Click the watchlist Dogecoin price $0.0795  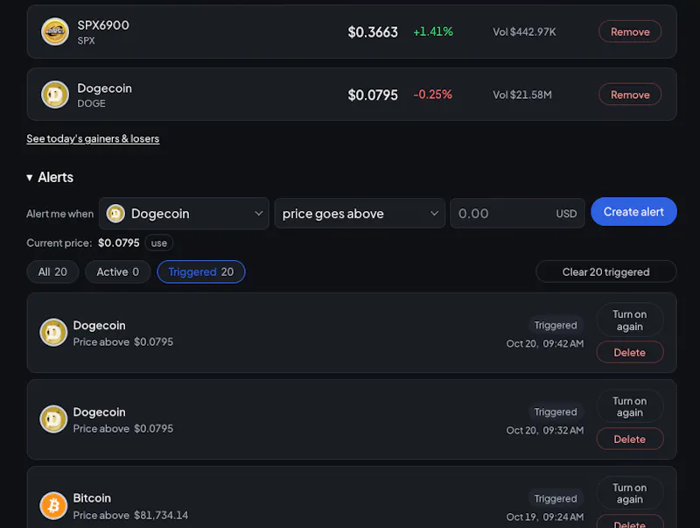[x=373, y=95]
